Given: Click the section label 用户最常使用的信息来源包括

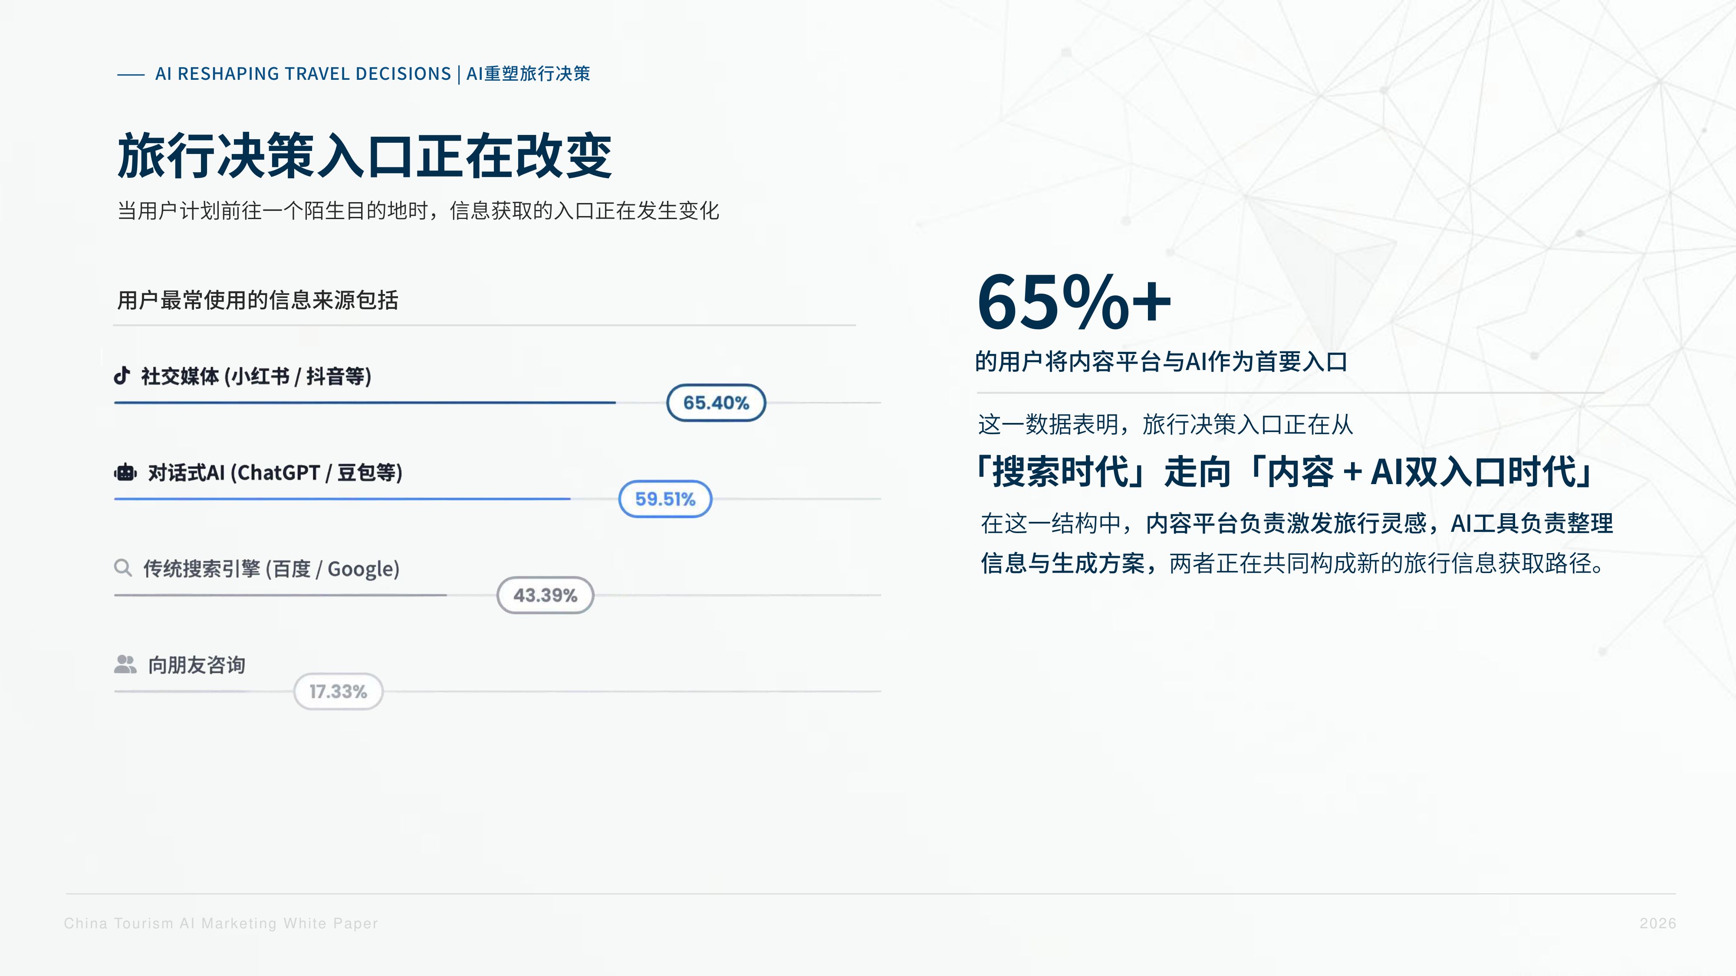Looking at the screenshot, I should [257, 301].
